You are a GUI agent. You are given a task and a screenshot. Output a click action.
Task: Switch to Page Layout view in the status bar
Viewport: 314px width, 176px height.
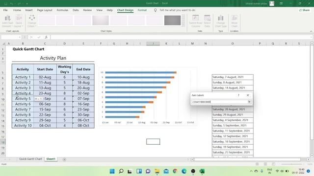pyautogui.click(x=265, y=164)
